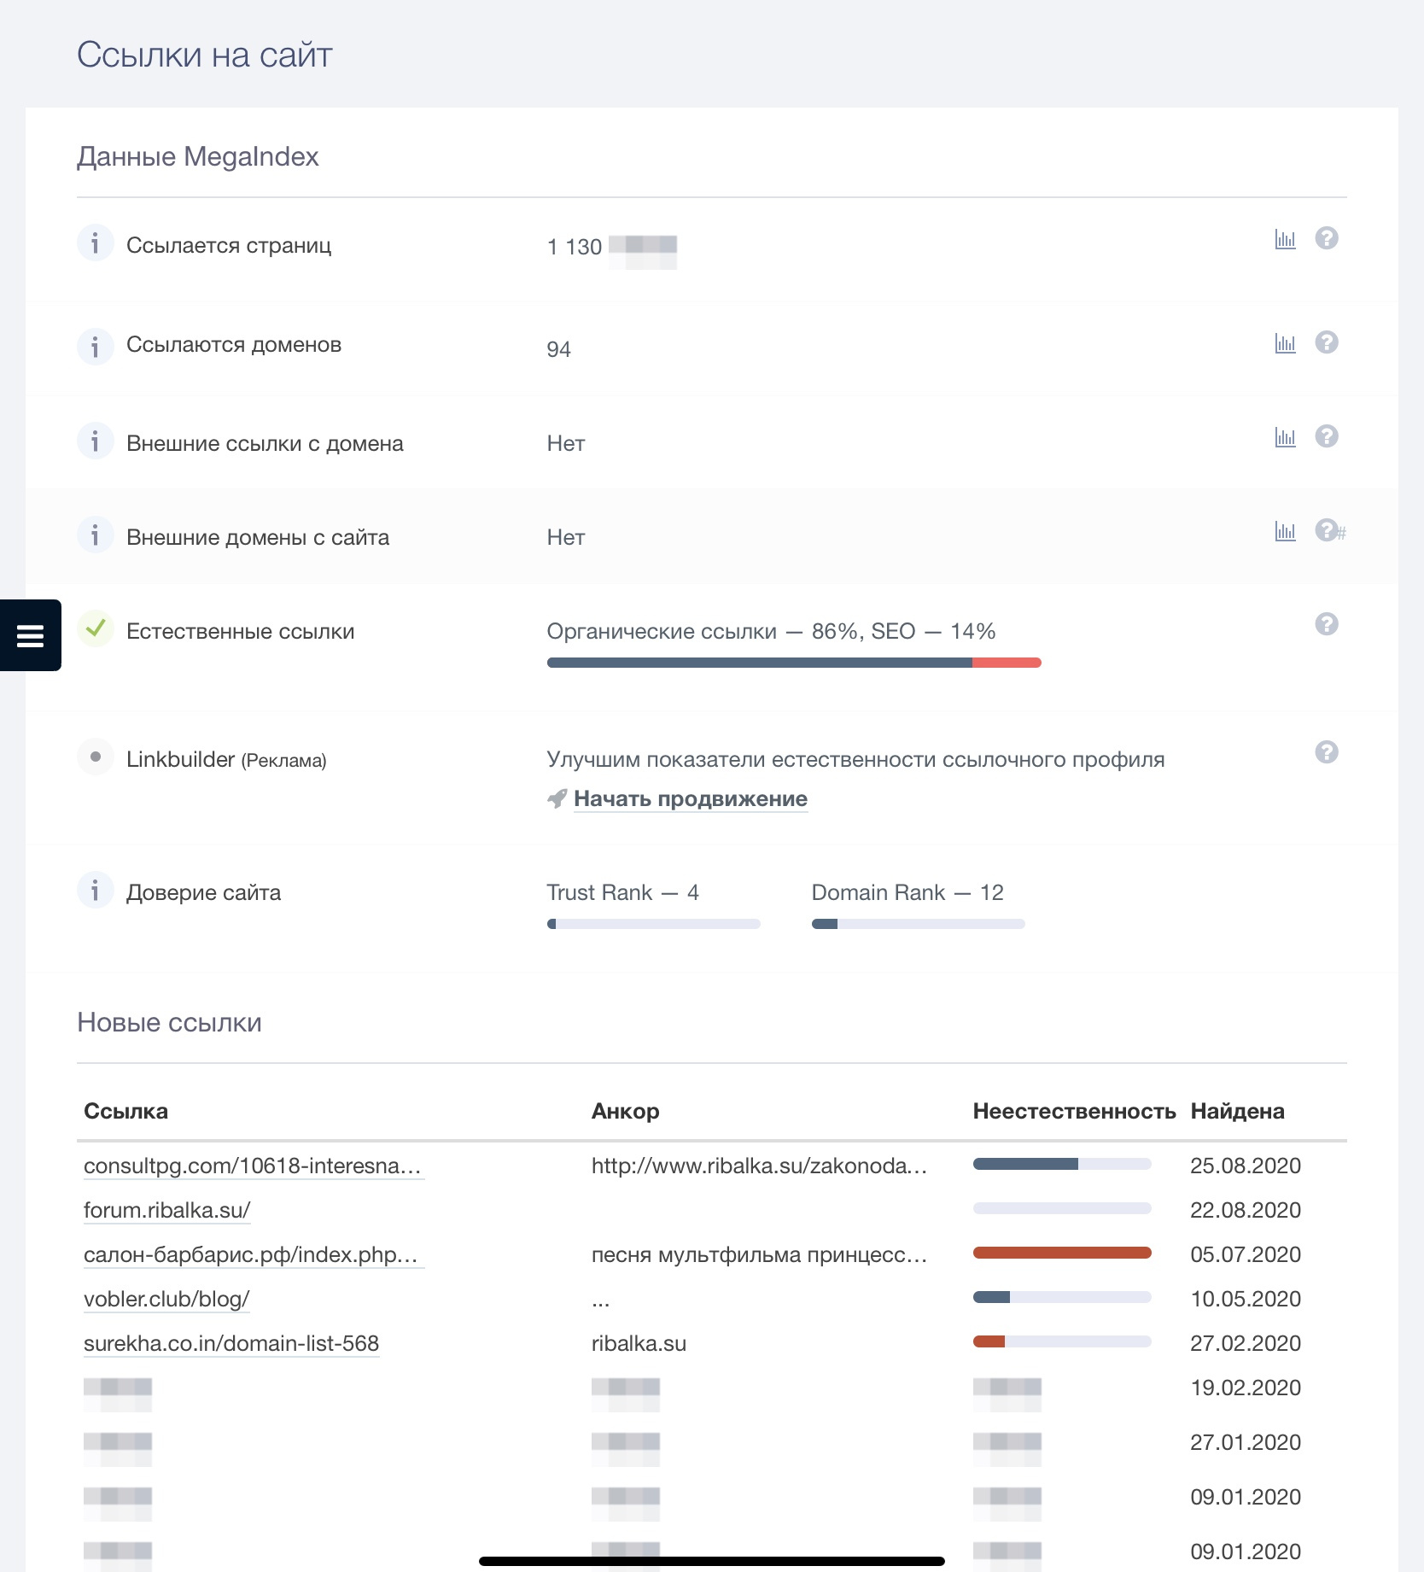Click unnaturalness bar for surekha.co.in row
This screenshot has width=1424, height=1572.
pos(1062,1341)
